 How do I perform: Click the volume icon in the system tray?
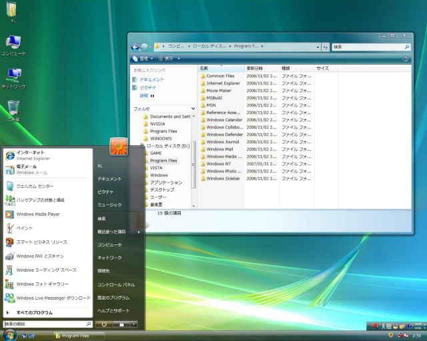[x=406, y=336]
